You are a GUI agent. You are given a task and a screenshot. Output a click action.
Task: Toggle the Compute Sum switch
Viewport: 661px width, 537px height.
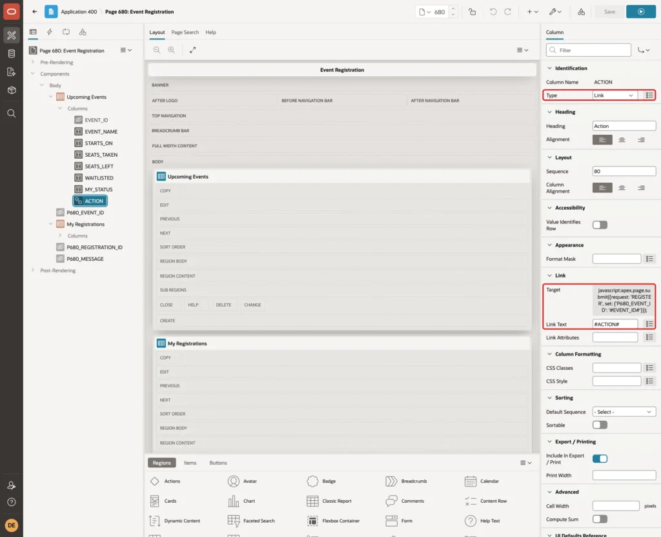click(600, 520)
